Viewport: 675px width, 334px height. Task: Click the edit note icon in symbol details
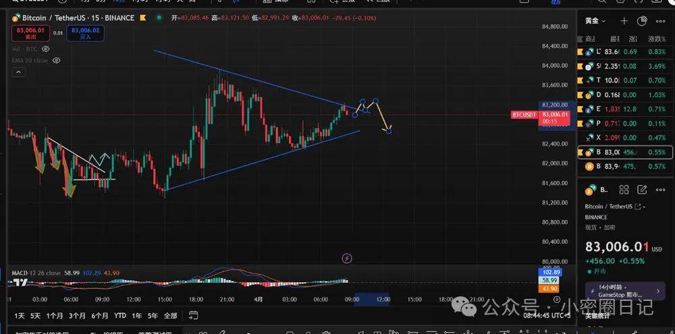(x=642, y=190)
